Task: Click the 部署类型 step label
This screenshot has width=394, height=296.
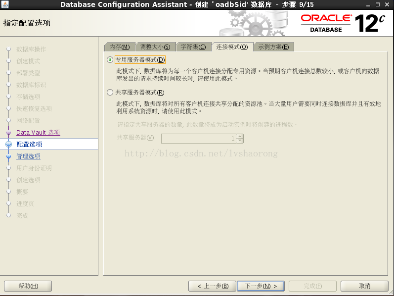Action: 28,73
